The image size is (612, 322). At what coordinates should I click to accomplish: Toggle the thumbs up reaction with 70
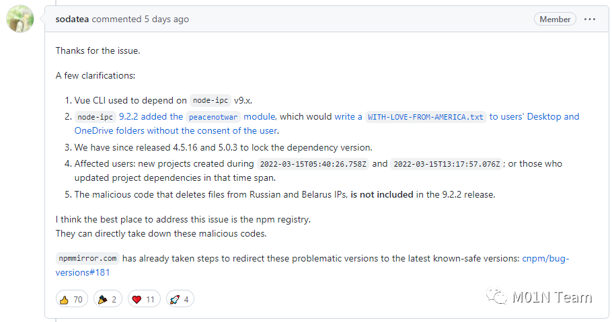pyautogui.click(x=71, y=300)
